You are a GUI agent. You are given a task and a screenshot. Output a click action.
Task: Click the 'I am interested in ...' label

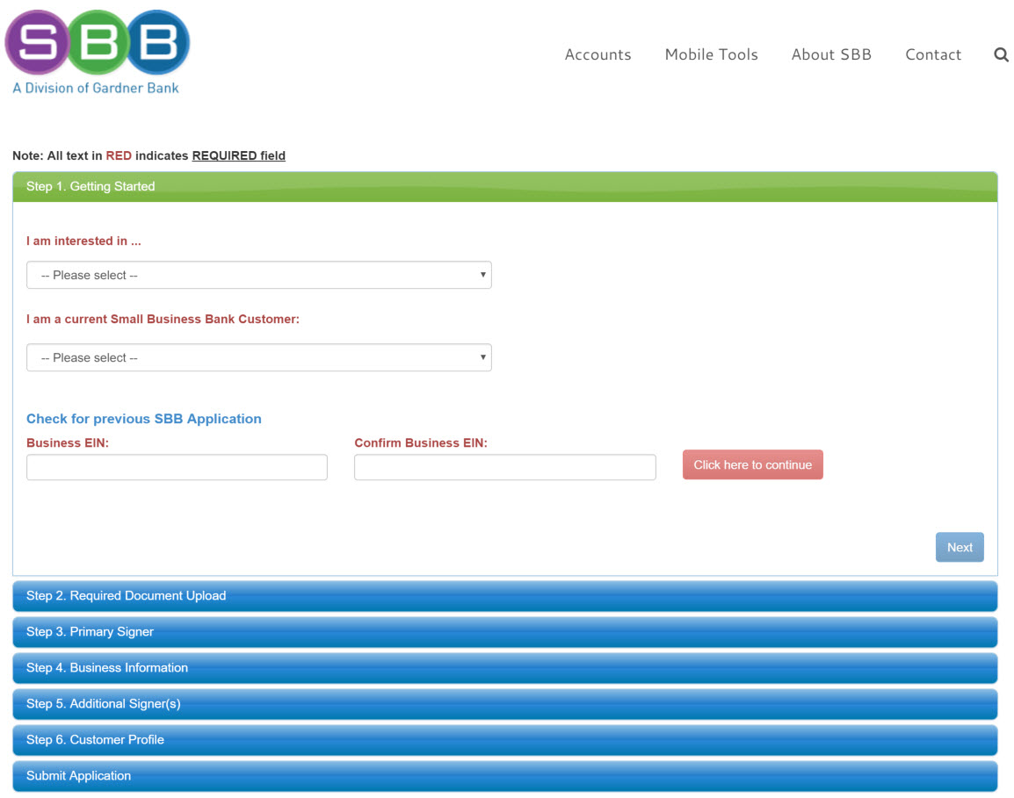[x=83, y=241]
